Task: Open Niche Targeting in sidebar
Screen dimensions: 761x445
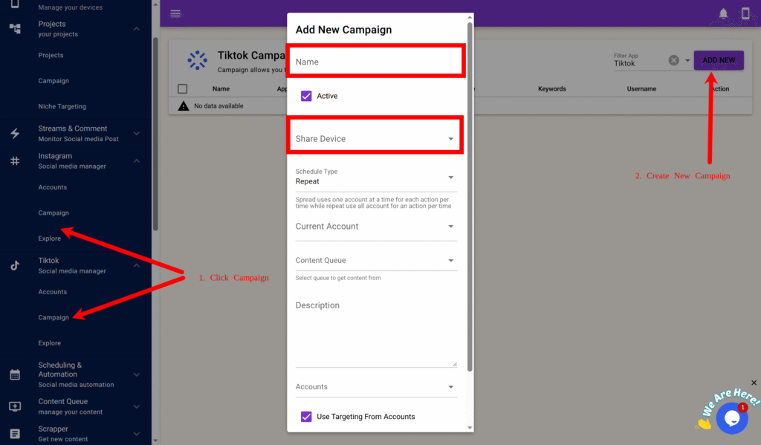Action: point(62,107)
